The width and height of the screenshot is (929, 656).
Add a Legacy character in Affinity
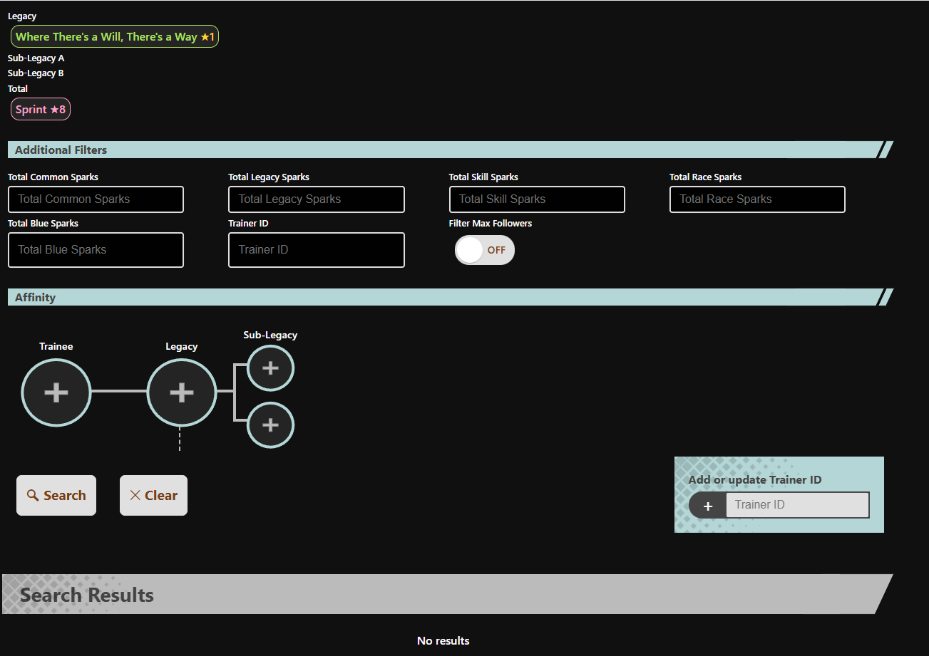pyautogui.click(x=182, y=392)
